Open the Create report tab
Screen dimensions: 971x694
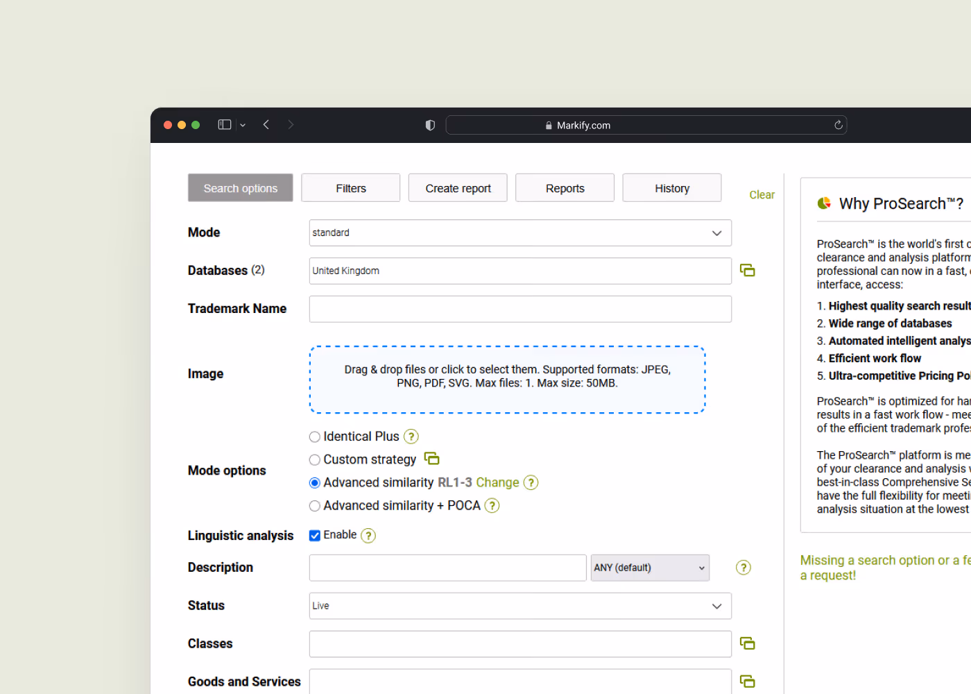pos(458,187)
